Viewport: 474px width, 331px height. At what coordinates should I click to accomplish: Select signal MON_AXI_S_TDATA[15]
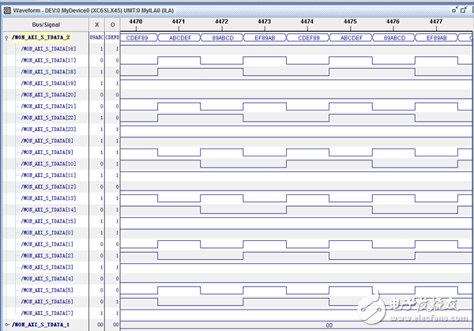click(48, 221)
